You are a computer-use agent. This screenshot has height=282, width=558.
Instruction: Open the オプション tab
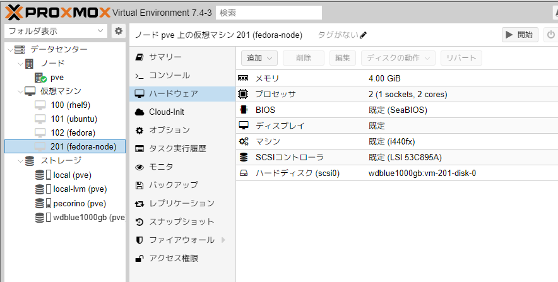pyautogui.click(x=182, y=130)
